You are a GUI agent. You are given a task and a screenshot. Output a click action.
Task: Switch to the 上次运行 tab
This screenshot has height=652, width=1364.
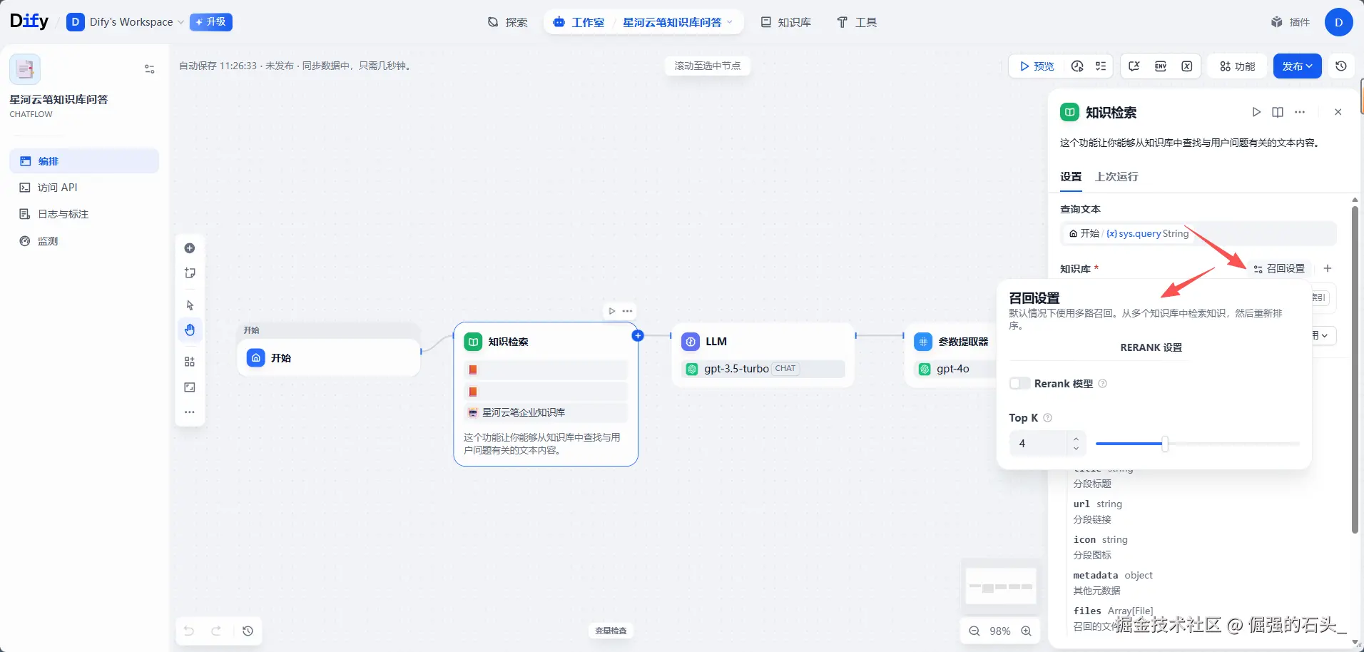tap(1116, 177)
